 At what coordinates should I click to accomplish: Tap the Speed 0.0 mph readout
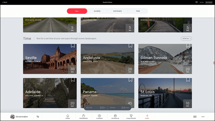119,108
